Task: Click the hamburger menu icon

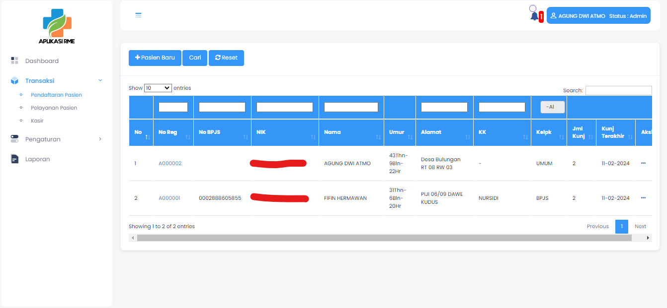Action: tap(139, 15)
